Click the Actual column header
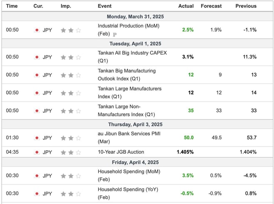Viewport: 274px width, 204px height. (x=186, y=6)
